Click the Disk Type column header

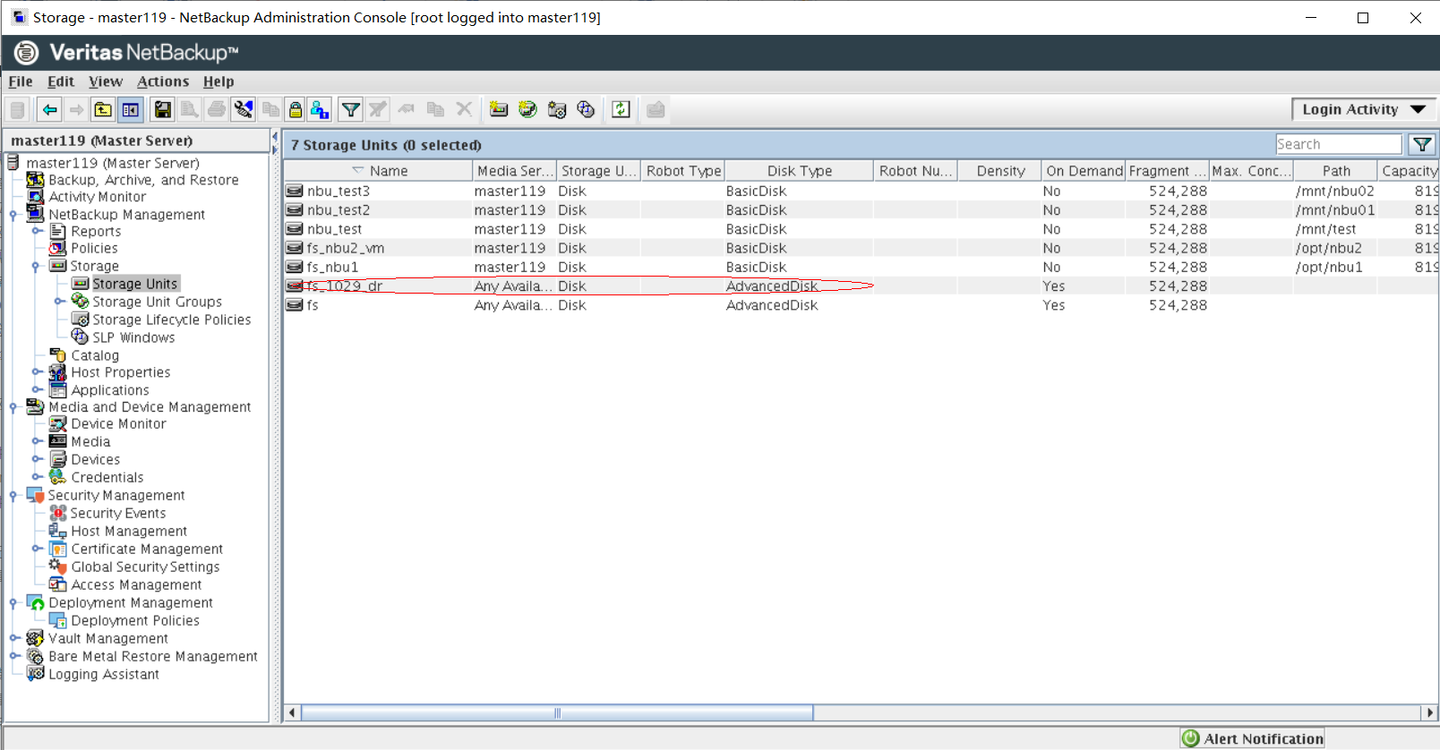(799, 171)
